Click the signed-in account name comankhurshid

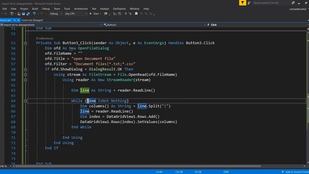click(298, 9)
